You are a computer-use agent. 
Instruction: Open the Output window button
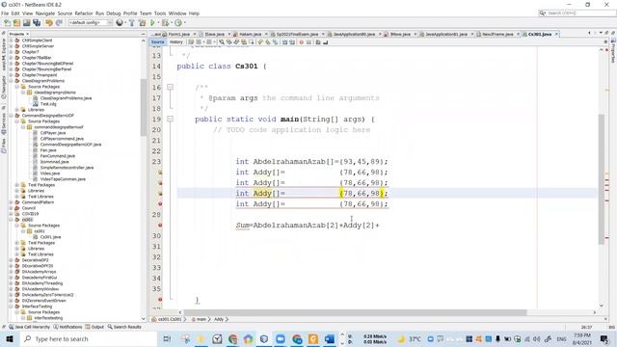[x=94, y=327]
